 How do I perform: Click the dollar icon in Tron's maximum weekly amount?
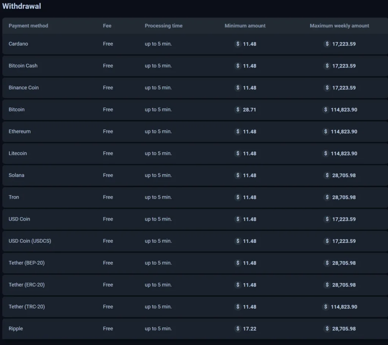coord(327,197)
